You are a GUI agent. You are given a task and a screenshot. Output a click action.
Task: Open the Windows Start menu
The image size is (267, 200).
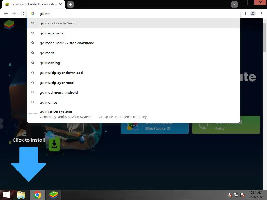(x=6, y=195)
